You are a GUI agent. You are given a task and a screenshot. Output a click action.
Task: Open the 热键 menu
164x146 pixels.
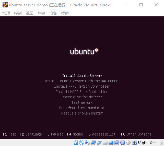click(41, 13)
